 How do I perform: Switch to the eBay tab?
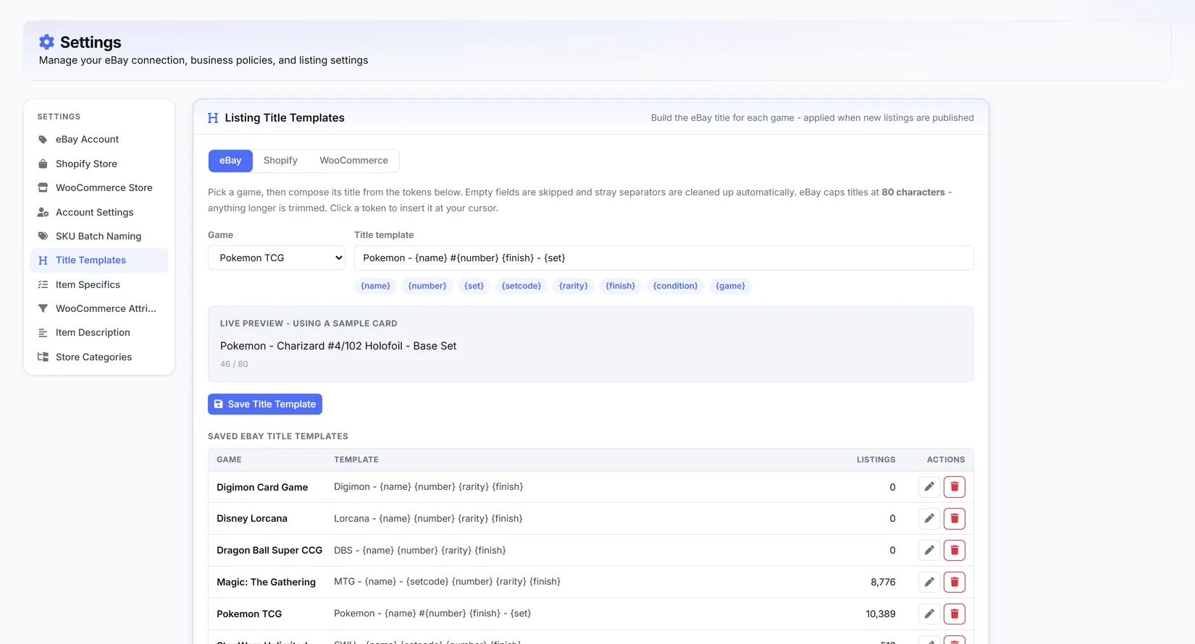[x=230, y=161]
